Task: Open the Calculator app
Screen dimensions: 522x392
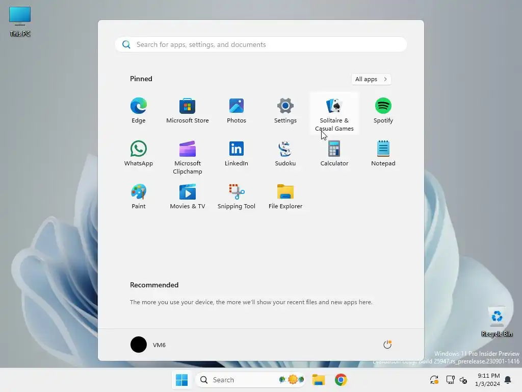Action: [334, 154]
